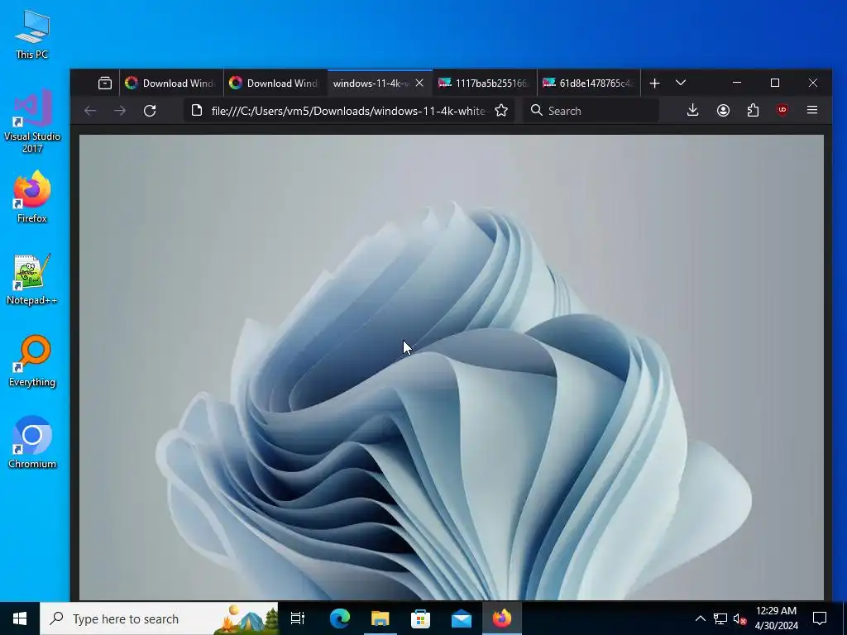This screenshot has width=847, height=635.
Task: Click the Windows 11 wallpaper image
Action: (451, 367)
